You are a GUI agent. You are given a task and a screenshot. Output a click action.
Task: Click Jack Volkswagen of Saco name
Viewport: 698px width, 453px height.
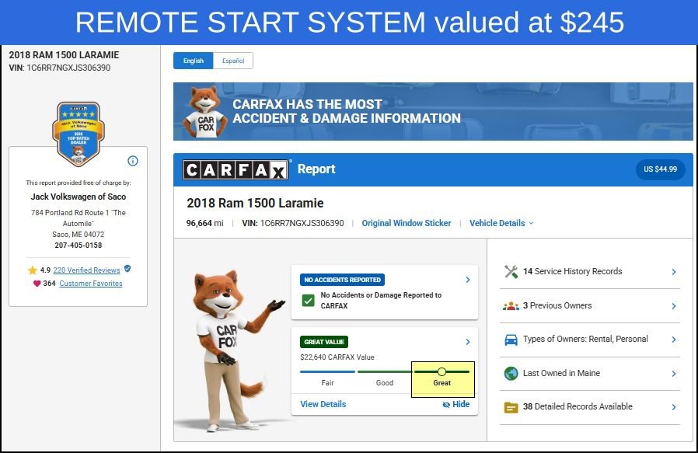79,197
